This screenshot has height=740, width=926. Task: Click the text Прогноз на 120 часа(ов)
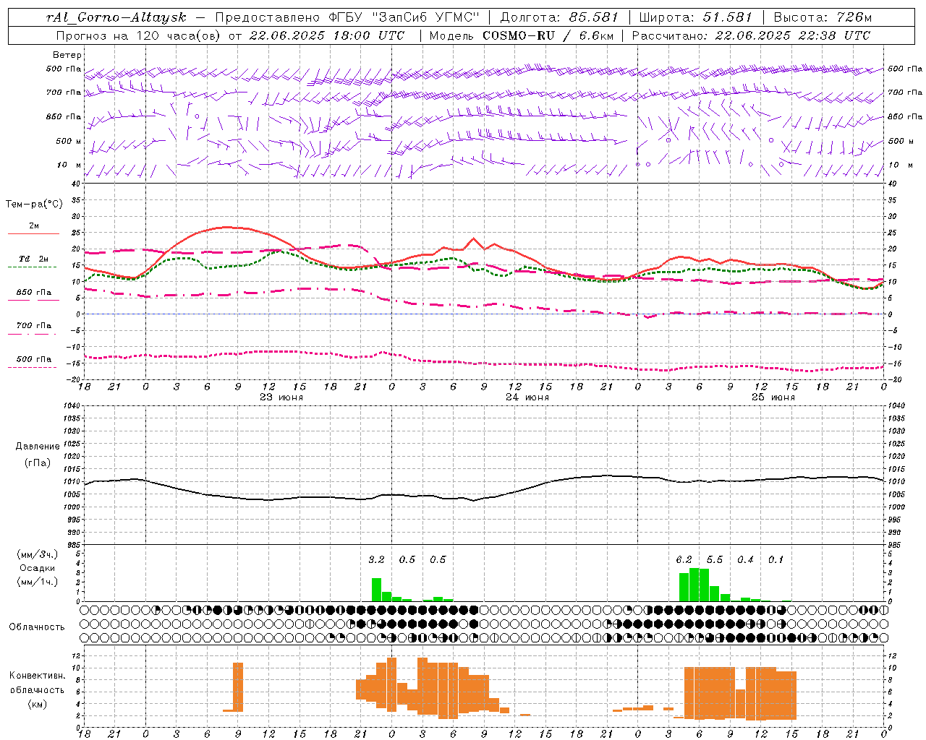click(139, 35)
